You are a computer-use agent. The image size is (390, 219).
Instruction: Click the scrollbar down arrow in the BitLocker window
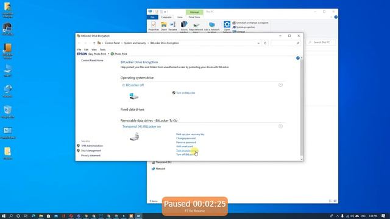(x=302, y=159)
